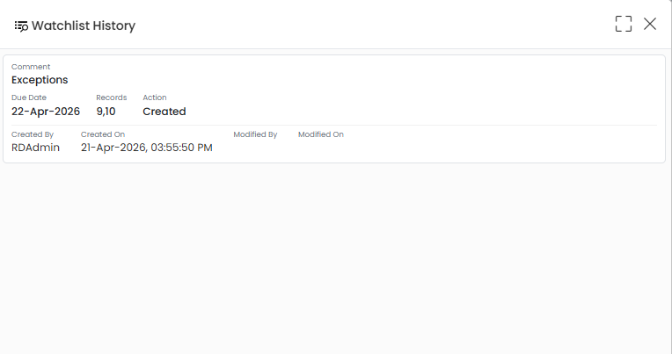Click the records value 9,10

[106, 112]
